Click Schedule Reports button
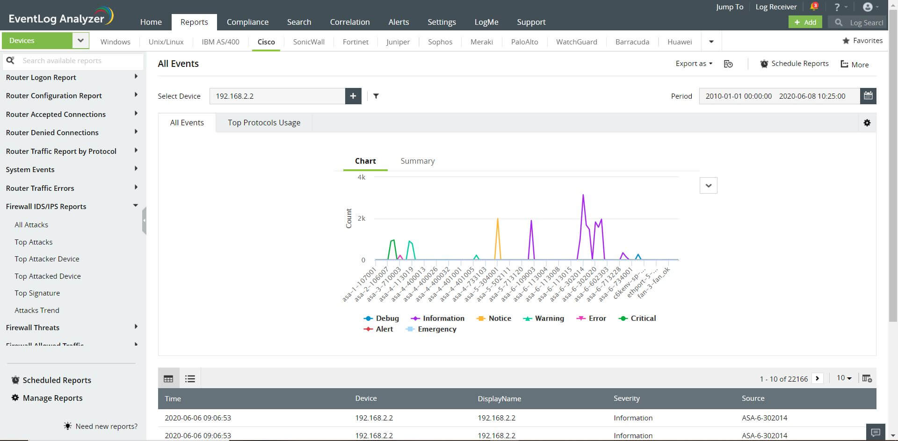This screenshot has height=441, width=898. 794,64
